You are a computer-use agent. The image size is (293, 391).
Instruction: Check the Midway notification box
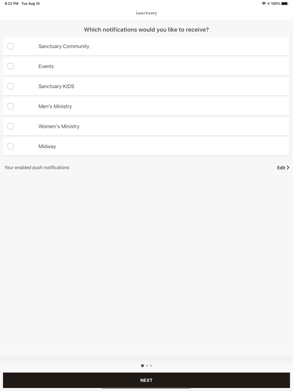point(10,147)
